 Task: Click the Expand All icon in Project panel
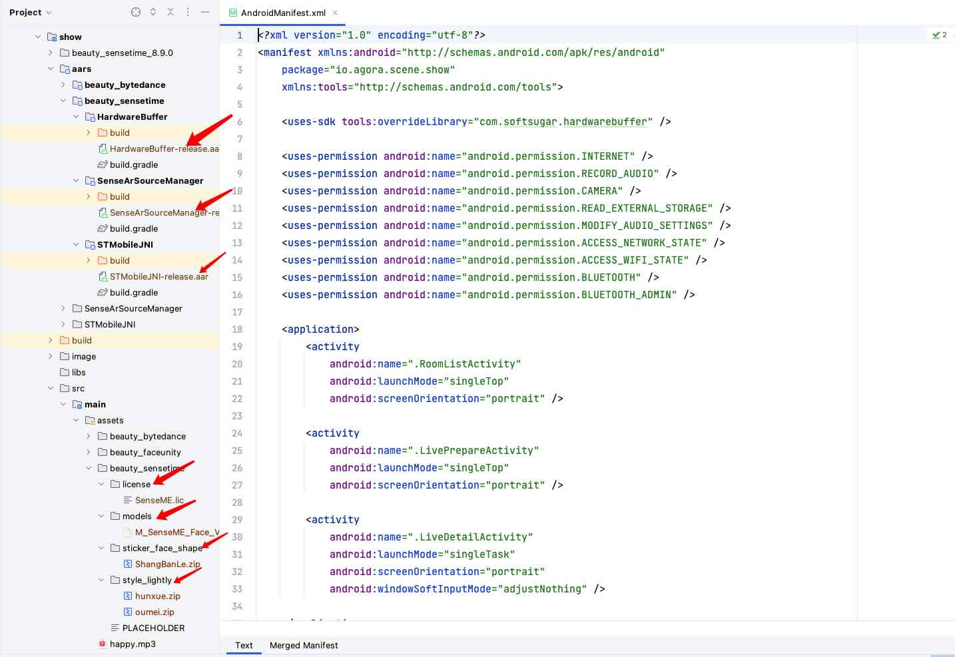click(x=153, y=12)
